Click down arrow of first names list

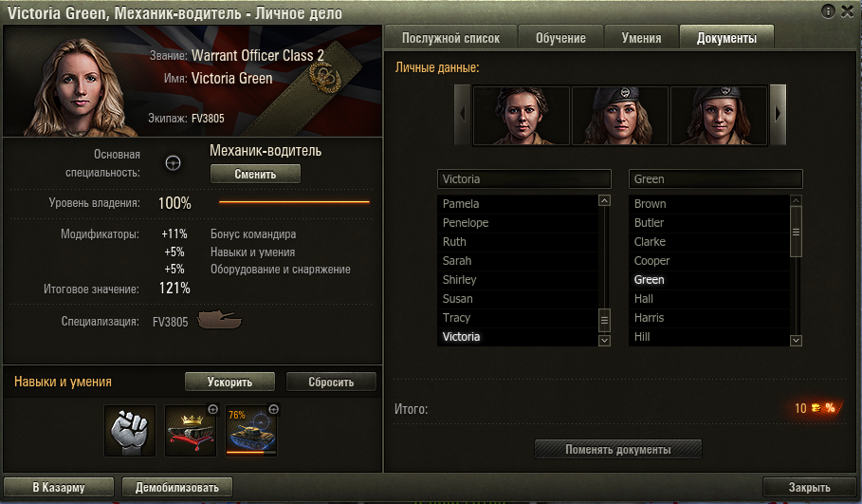point(604,341)
